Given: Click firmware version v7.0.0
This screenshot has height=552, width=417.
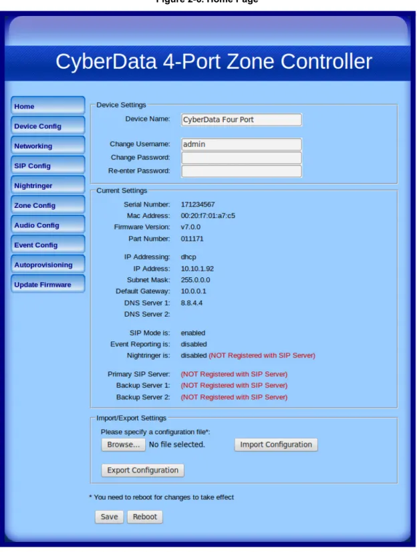Looking at the screenshot, I should [190, 227].
